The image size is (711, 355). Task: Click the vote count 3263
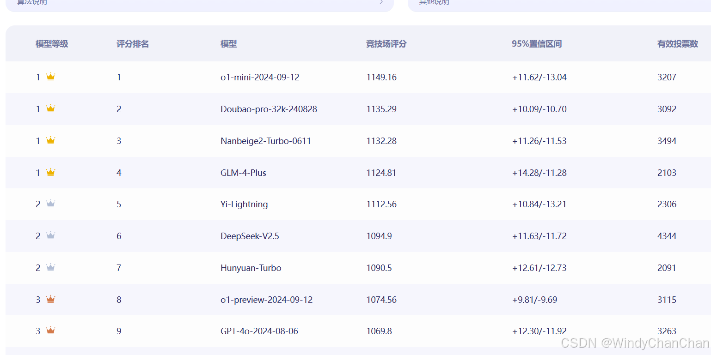[x=667, y=331]
